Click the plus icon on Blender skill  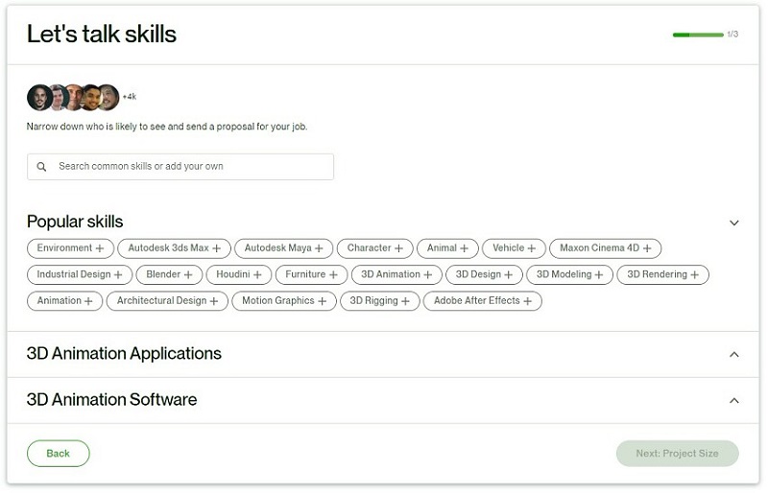[188, 275]
